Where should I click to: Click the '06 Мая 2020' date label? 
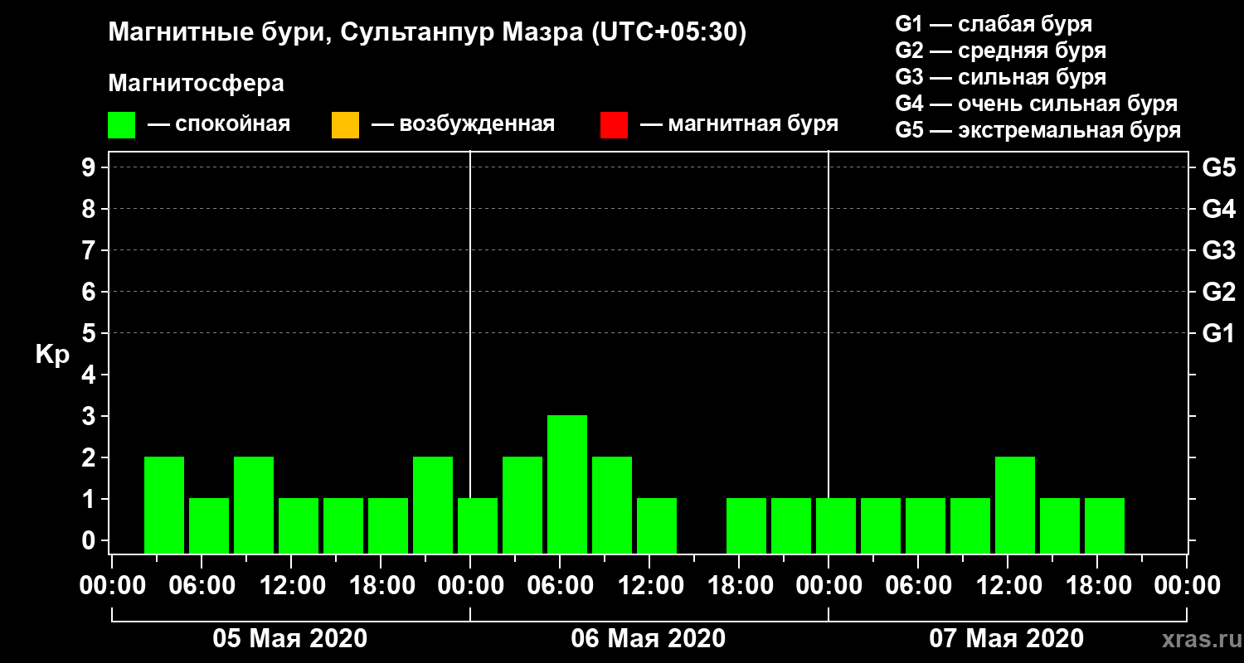tap(649, 638)
